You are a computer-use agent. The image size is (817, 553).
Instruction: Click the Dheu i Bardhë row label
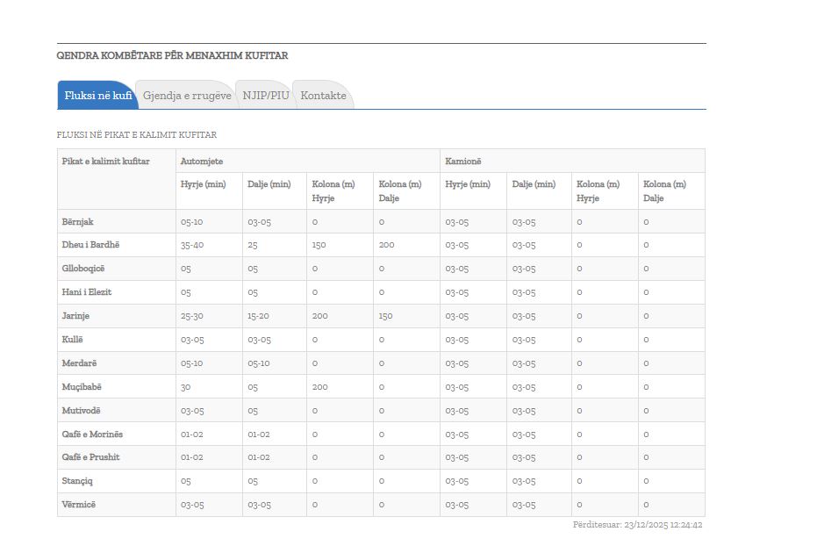(x=90, y=245)
